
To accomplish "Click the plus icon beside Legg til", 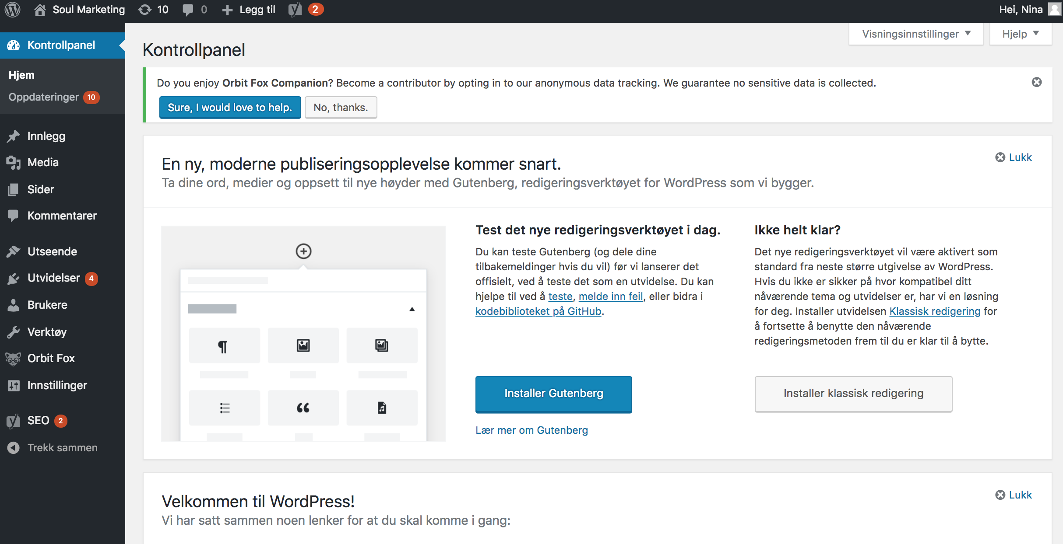I will [227, 10].
